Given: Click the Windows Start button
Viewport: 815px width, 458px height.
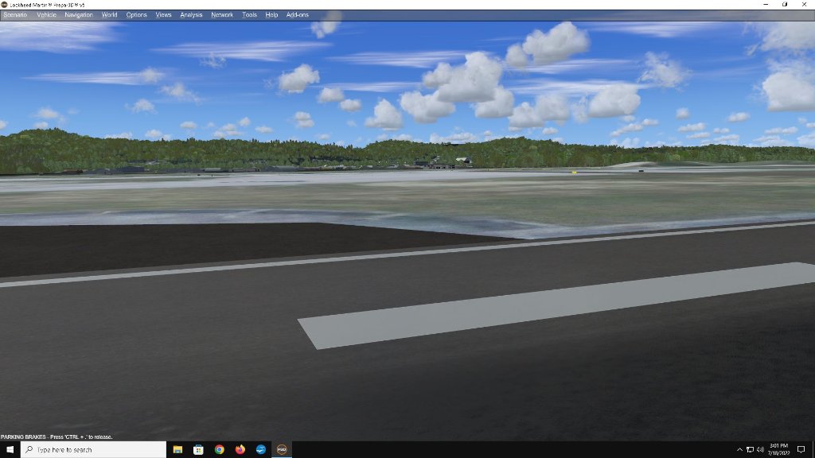Looking at the screenshot, I should click(10, 449).
